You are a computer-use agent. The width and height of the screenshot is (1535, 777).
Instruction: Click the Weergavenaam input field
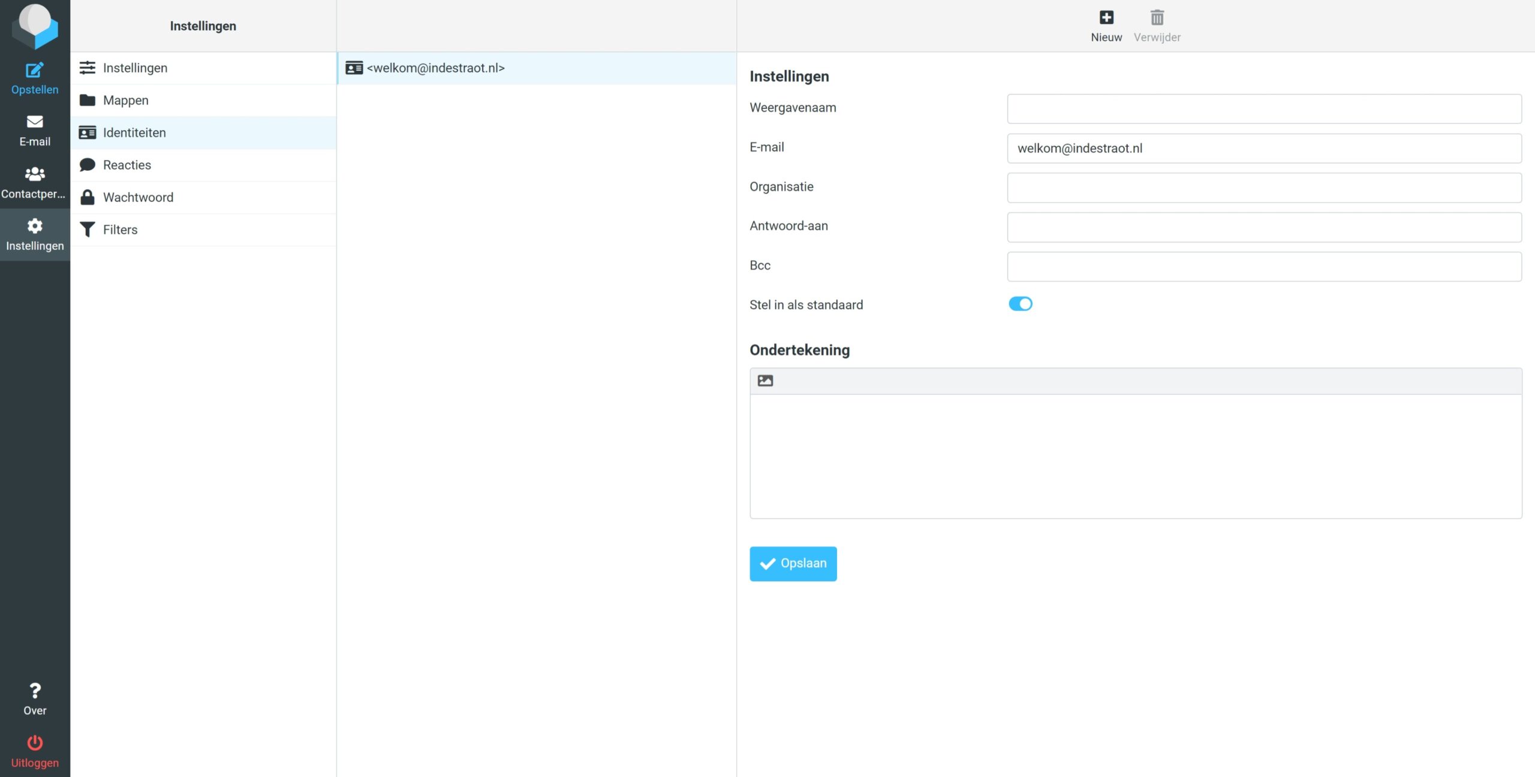[x=1264, y=109]
